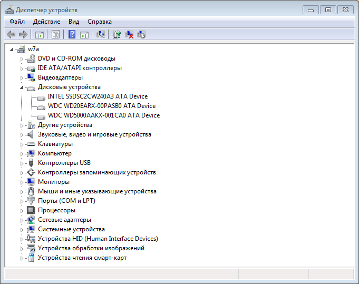Viewport: 359px width, 284px height.
Task: Expand the Сетевые адаптеры node
Action: click(x=22, y=220)
